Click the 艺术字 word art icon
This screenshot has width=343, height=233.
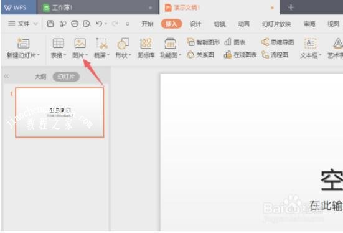[338, 44]
